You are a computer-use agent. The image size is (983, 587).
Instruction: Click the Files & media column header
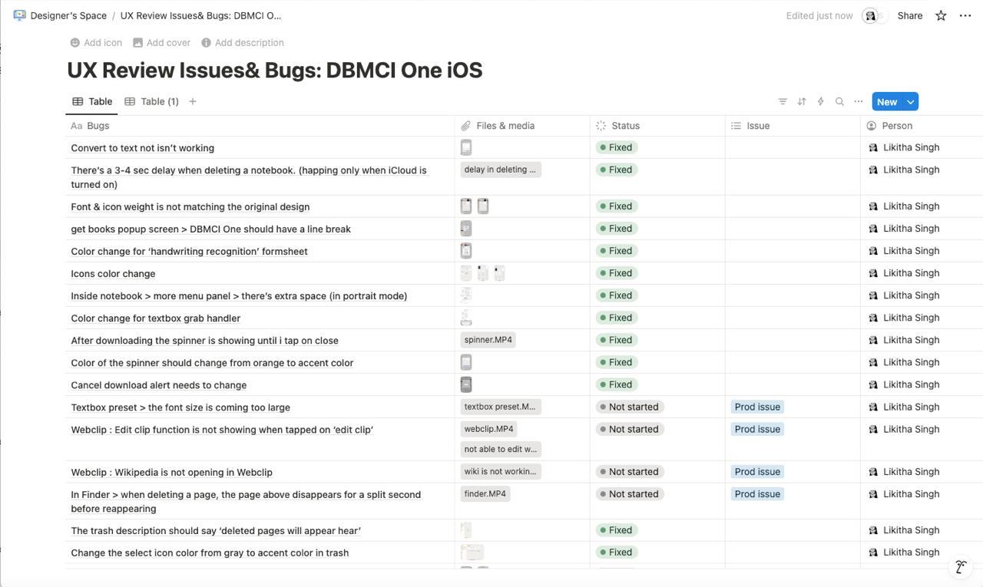pos(522,126)
